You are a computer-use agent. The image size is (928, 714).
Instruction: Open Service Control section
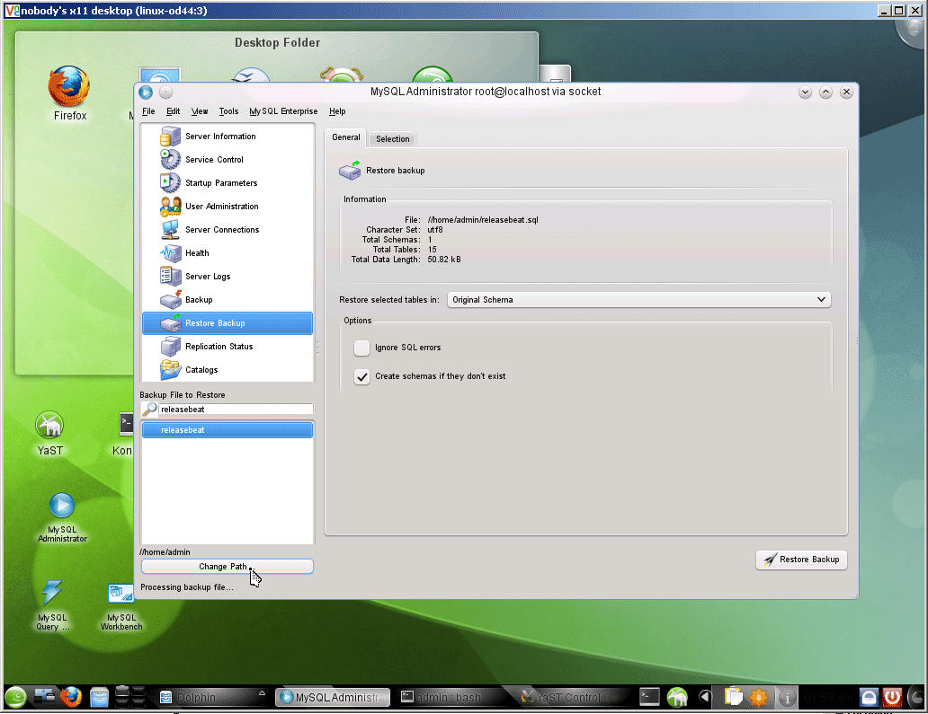pos(228,160)
